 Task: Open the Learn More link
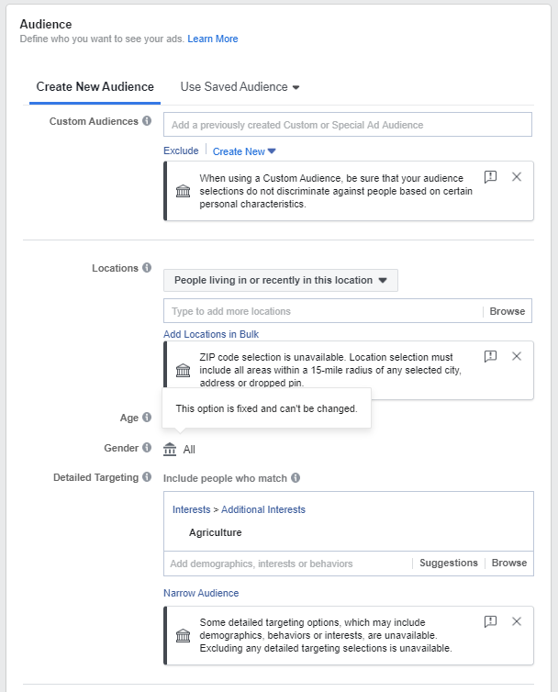(213, 39)
